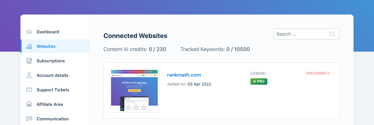Click the Support Tickets ticket icon
This screenshot has height=125, width=374.
(29, 90)
